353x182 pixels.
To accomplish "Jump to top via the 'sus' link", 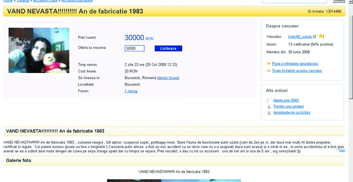I will pos(342,150).
